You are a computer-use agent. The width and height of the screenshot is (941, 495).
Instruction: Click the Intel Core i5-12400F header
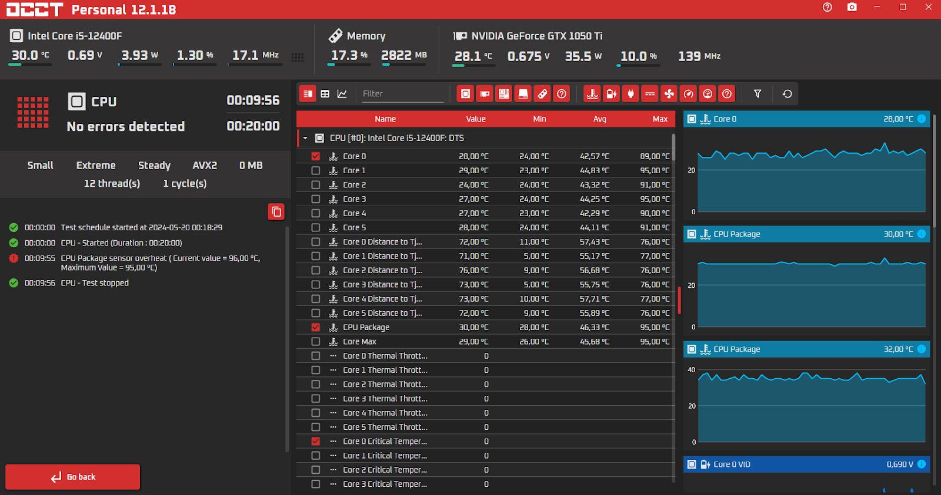click(66, 36)
